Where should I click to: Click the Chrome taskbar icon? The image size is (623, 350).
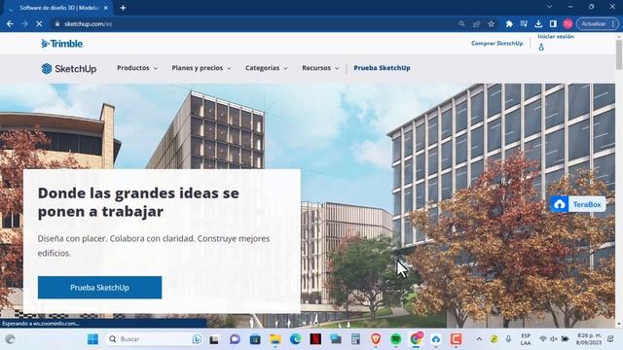[416, 339]
